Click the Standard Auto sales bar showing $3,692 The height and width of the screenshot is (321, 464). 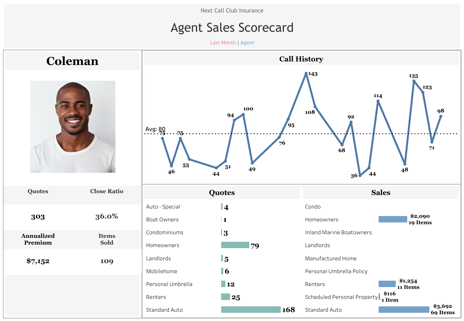click(404, 310)
